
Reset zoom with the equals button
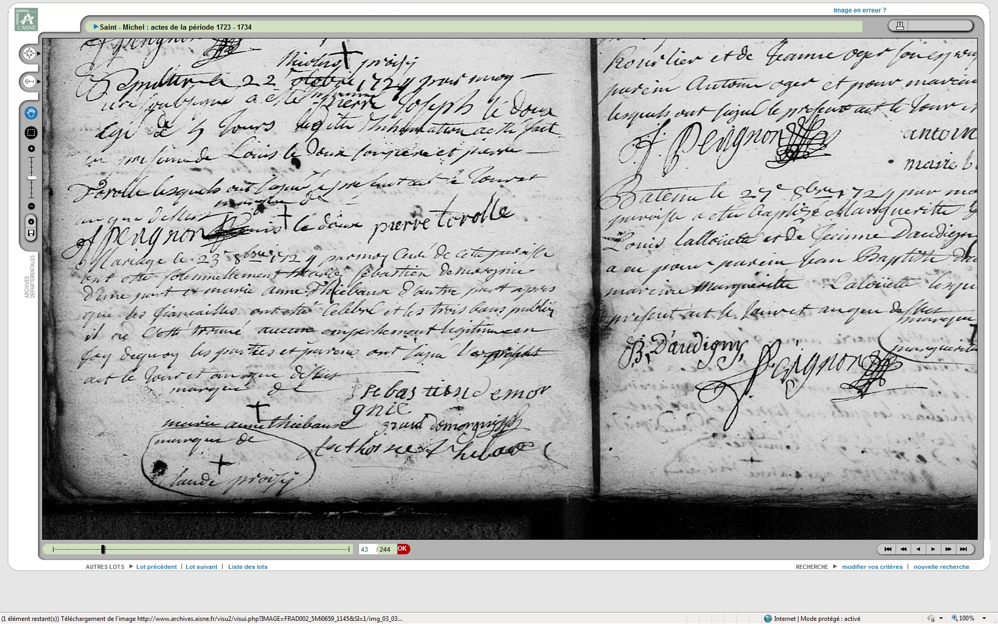pyautogui.click(x=31, y=222)
